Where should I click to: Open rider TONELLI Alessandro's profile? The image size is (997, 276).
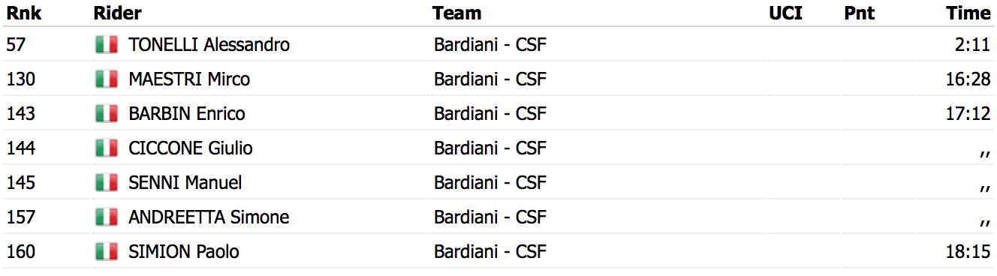coord(209,45)
